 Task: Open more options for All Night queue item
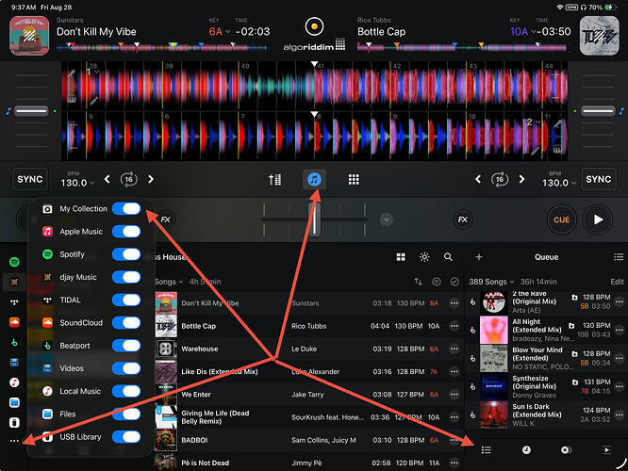[620, 330]
